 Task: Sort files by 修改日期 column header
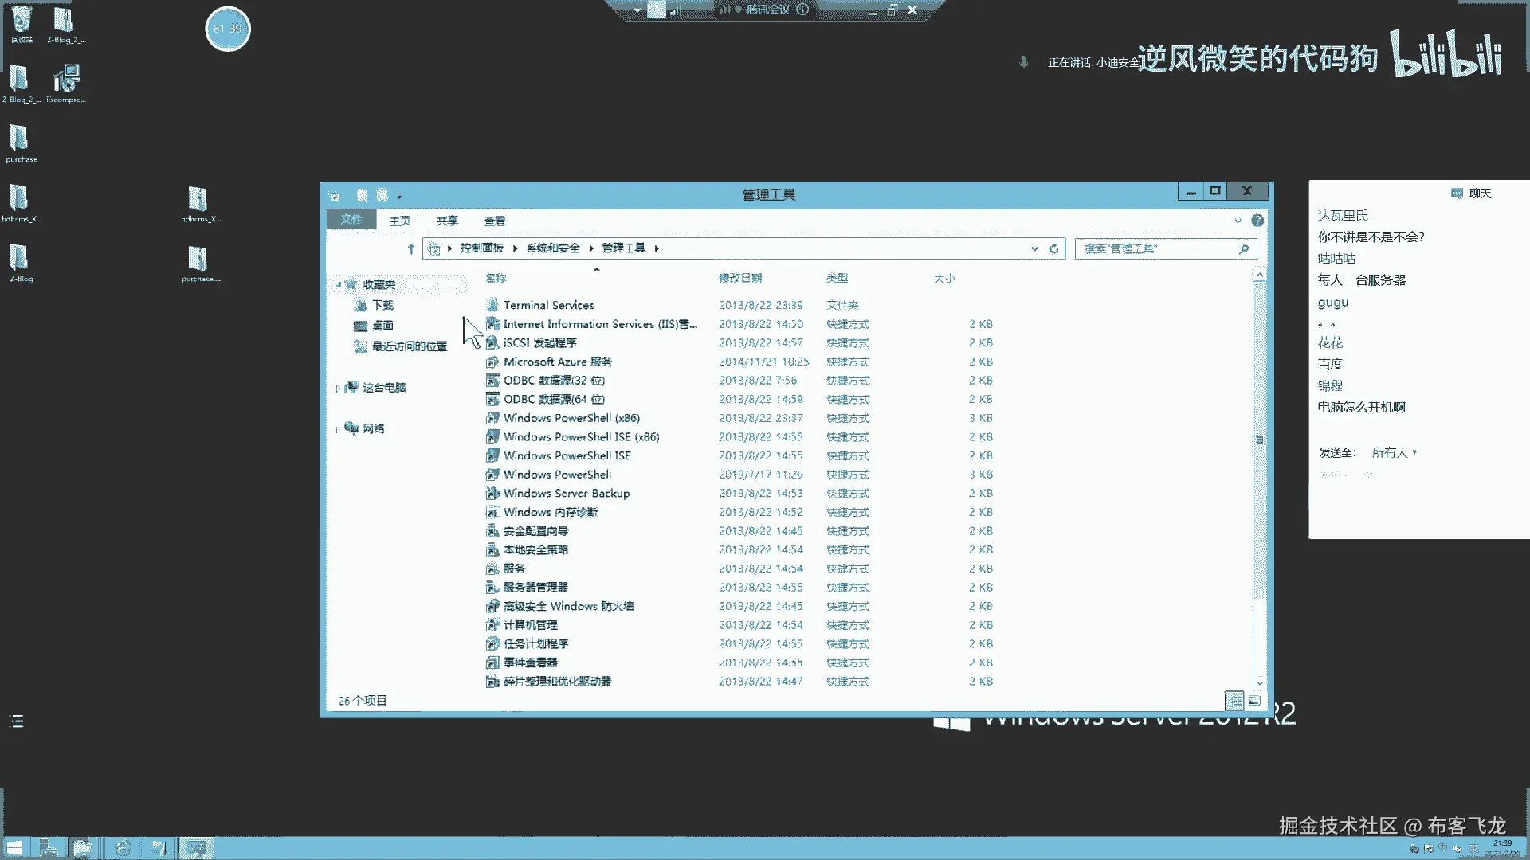739,279
